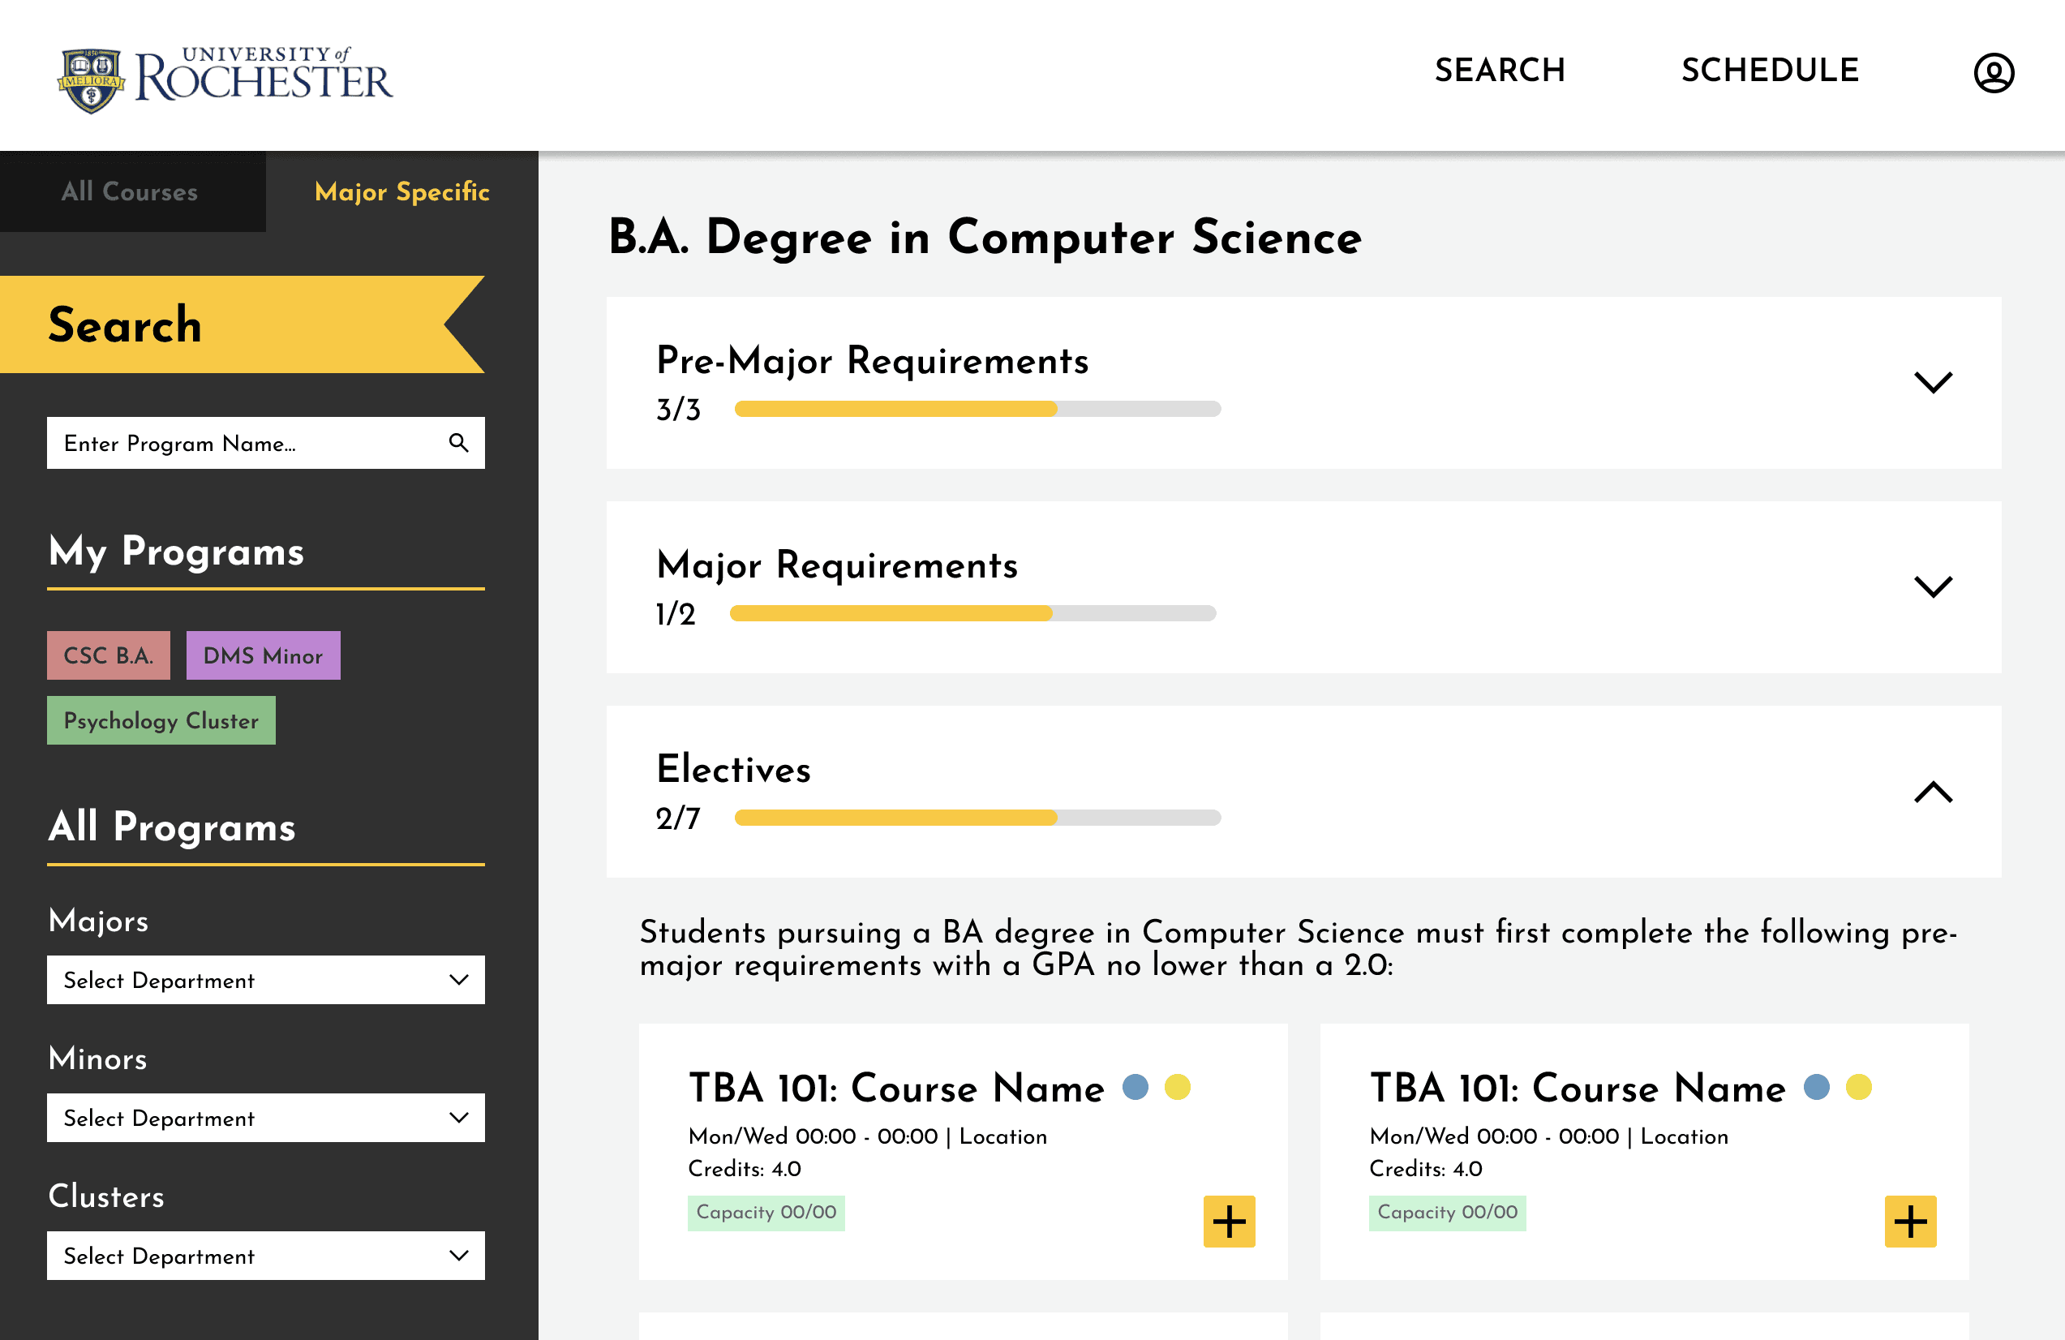Open Clusters Select Department dropdown

(x=265, y=1255)
